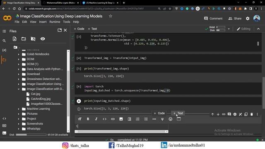Open the Edit menu
The height and width of the screenshot is (149, 265).
(x=24, y=22)
